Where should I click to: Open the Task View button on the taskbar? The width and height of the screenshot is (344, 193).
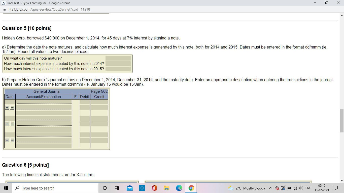117,188
